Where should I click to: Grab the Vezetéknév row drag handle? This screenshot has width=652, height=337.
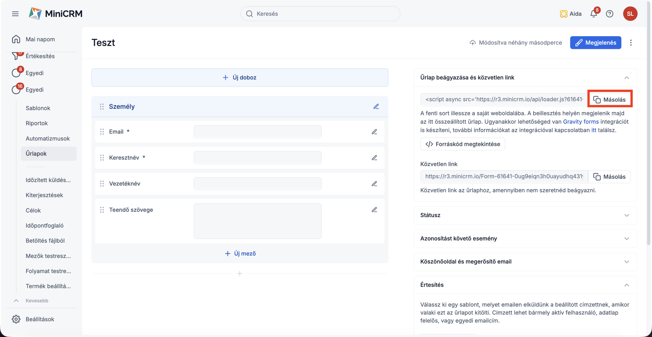[x=102, y=184]
